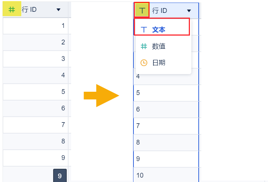Image resolution: width=268 pixels, height=182 pixels.
Task: Select right table cell with value 4
Action: (166, 77)
